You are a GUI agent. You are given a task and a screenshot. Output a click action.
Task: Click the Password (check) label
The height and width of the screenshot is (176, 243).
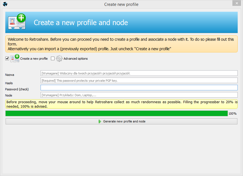tap(17, 89)
